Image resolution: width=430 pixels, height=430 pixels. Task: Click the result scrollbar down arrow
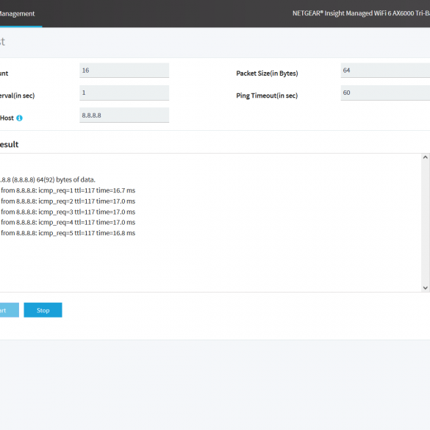426,287
